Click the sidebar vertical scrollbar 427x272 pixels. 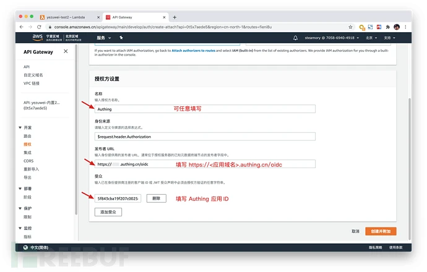[76, 130]
